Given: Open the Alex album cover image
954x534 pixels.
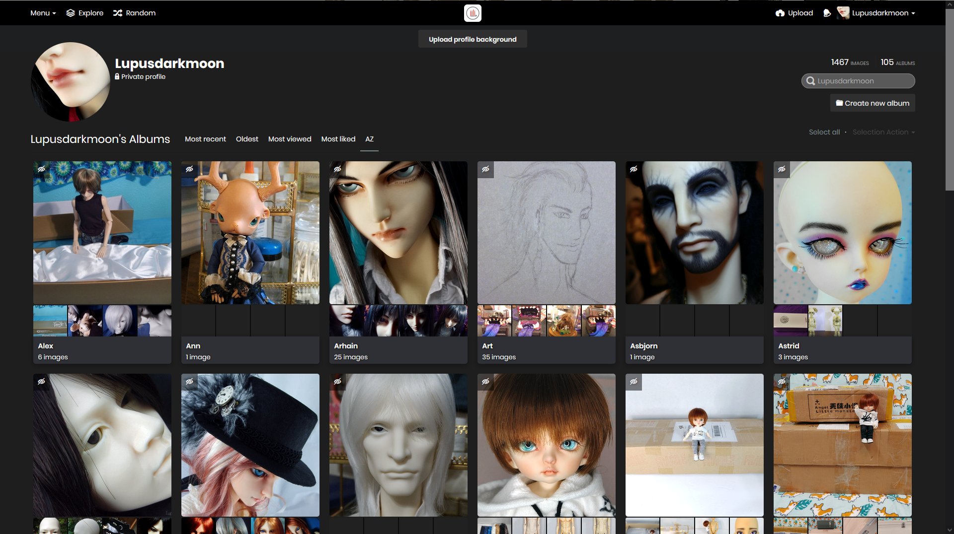Looking at the screenshot, I should (102, 233).
